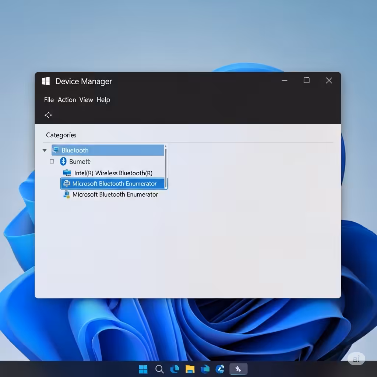Click the Windows logo in Device Manager title bar
This screenshot has height=377, width=377.
click(46, 81)
